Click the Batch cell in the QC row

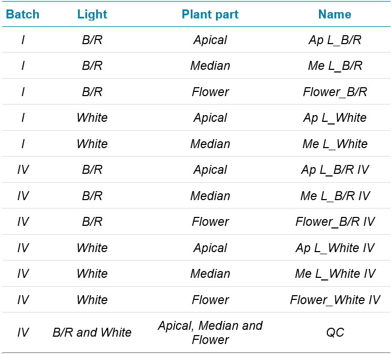click(23, 332)
